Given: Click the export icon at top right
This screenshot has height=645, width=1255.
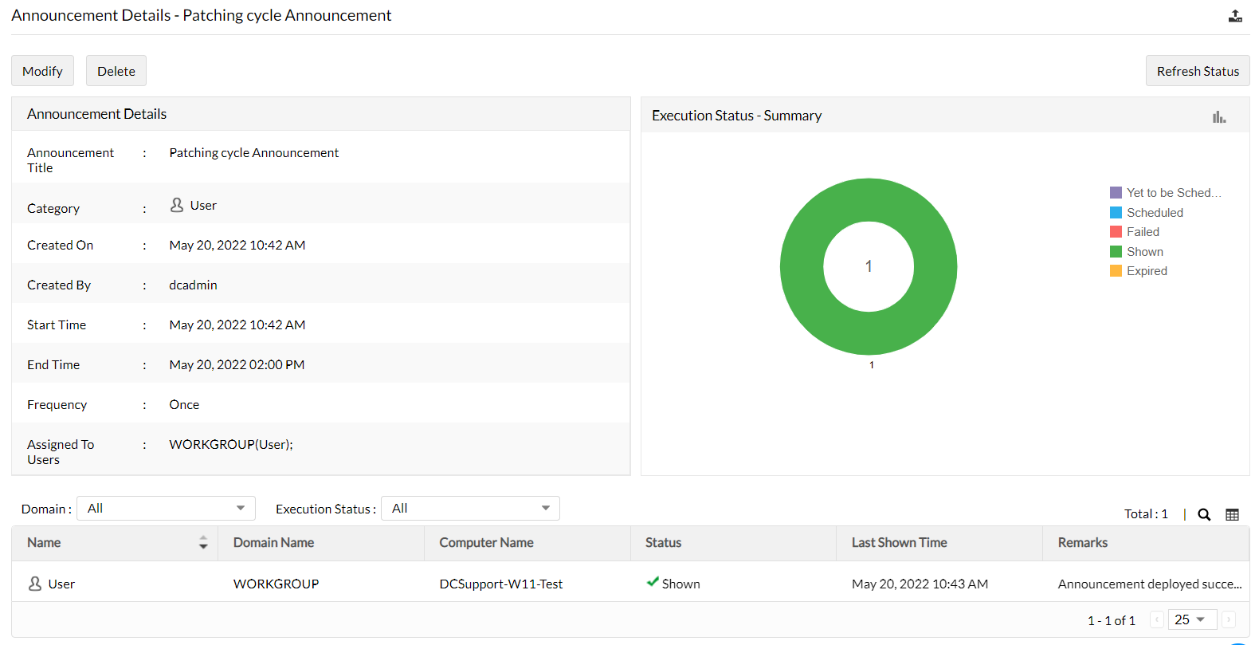Looking at the screenshot, I should (x=1235, y=16).
